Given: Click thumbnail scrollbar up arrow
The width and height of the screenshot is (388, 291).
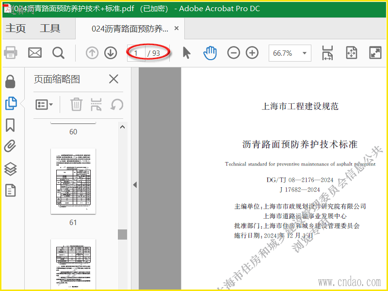Looking at the screenshot, I should [122, 127].
